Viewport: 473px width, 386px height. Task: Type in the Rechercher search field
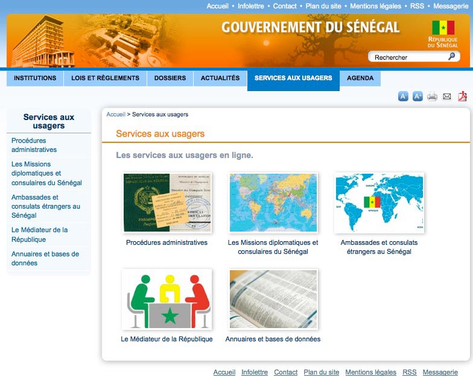click(x=408, y=57)
